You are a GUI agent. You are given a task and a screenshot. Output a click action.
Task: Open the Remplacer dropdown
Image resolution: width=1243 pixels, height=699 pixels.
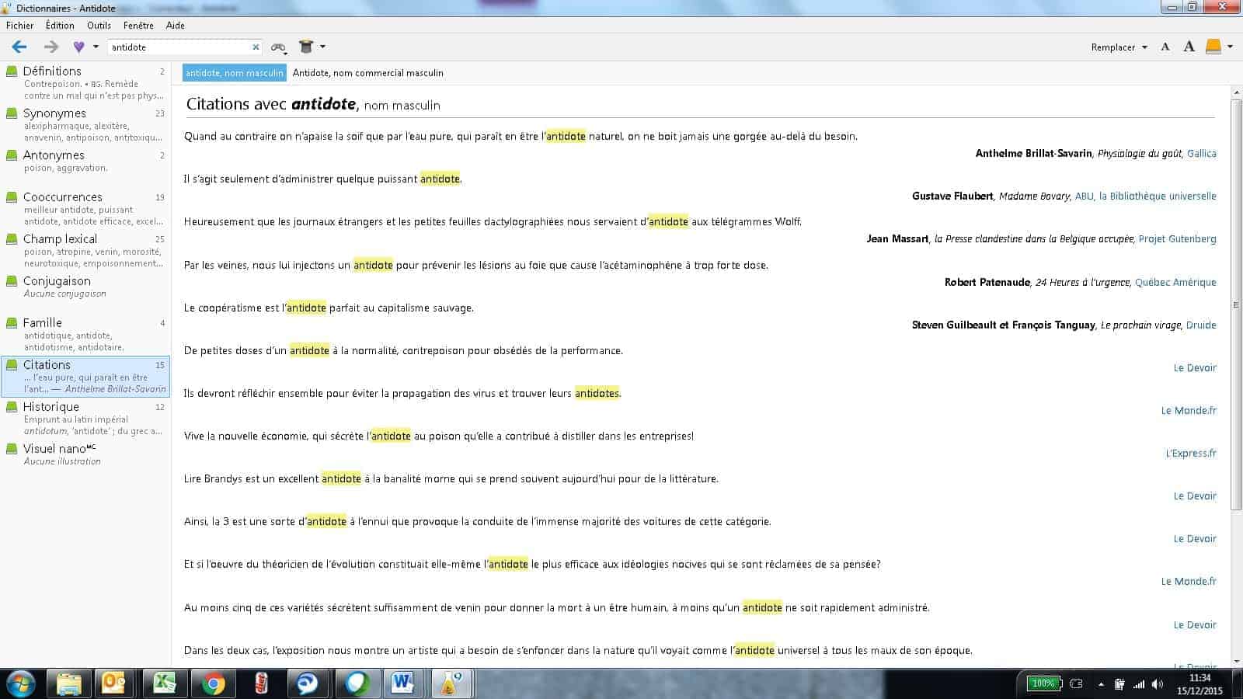coord(1119,47)
